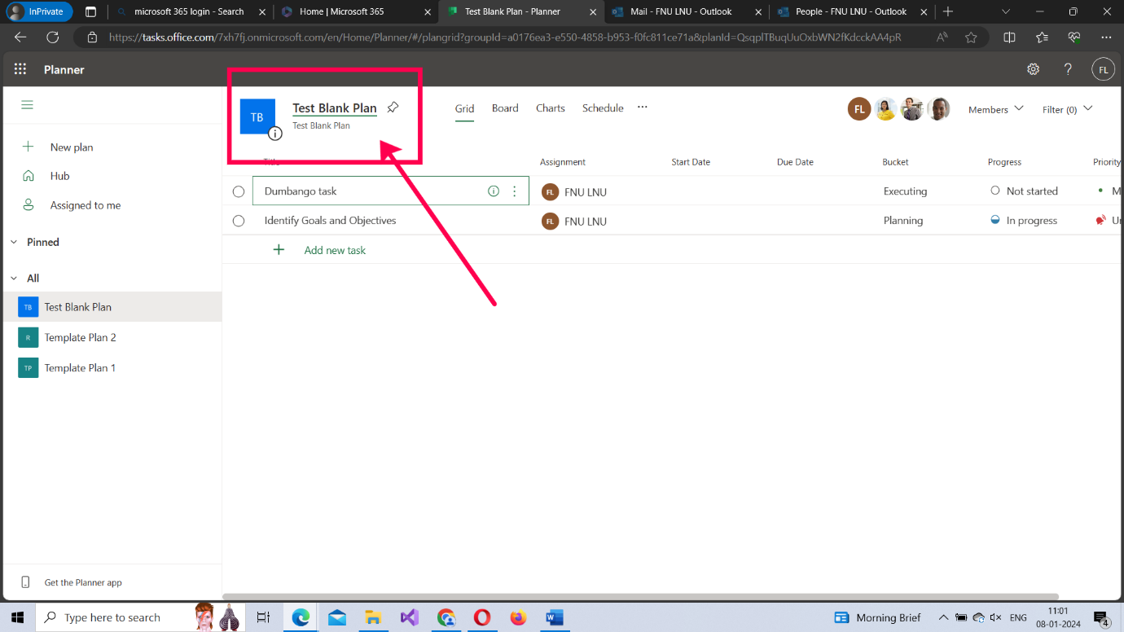
Task: Open more plan views ellipsis
Action: (642, 108)
